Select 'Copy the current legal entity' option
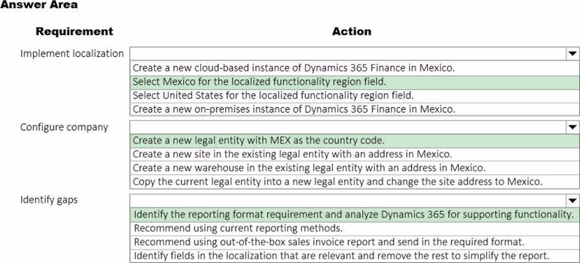Image resolution: width=580 pixels, height=263 pixels. (x=337, y=181)
